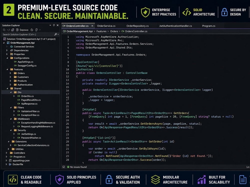The width and height of the screenshot is (250, 187).
Task: Close the OrdersController.cs tab
Action: [92, 26]
